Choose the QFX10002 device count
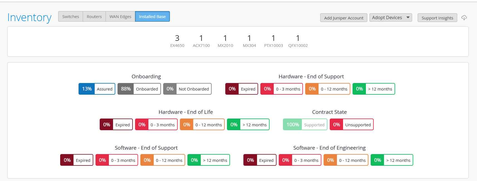Image resolution: width=477 pixels, height=181 pixels. pos(298,41)
